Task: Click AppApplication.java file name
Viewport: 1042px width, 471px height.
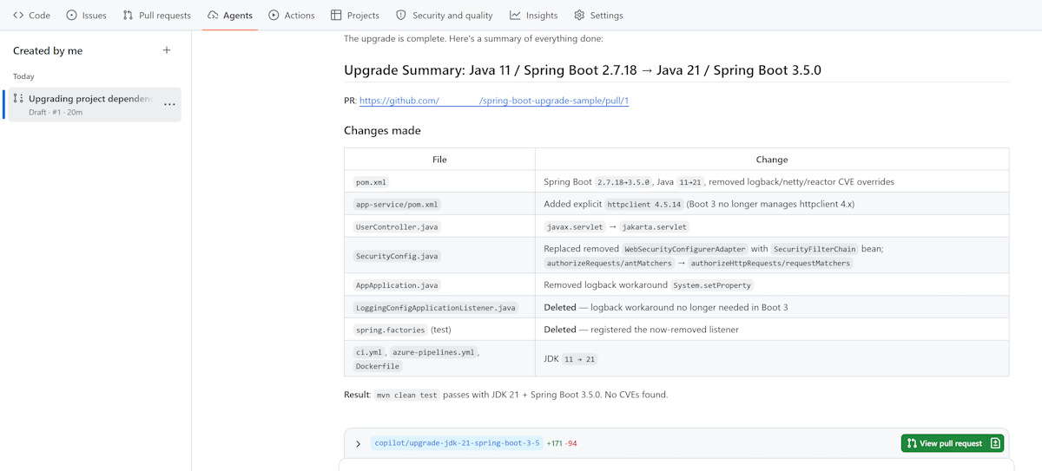Action: pos(397,285)
